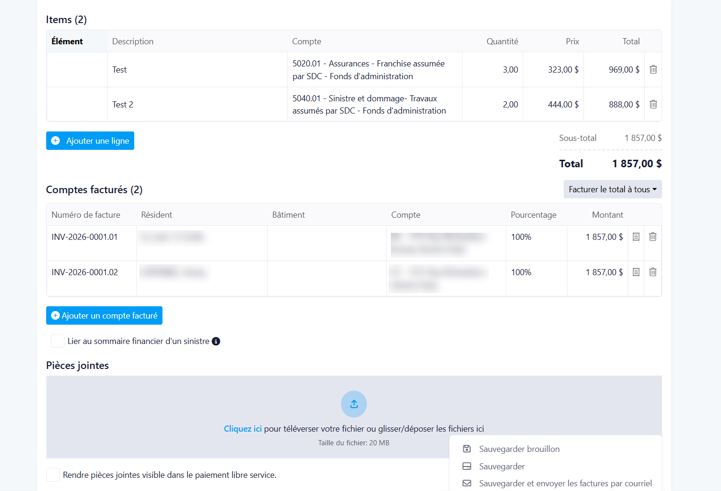Select Sauvegarder et envoyer les factures par courriel
Screen dimensions: 721x491
tap(556, 483)
